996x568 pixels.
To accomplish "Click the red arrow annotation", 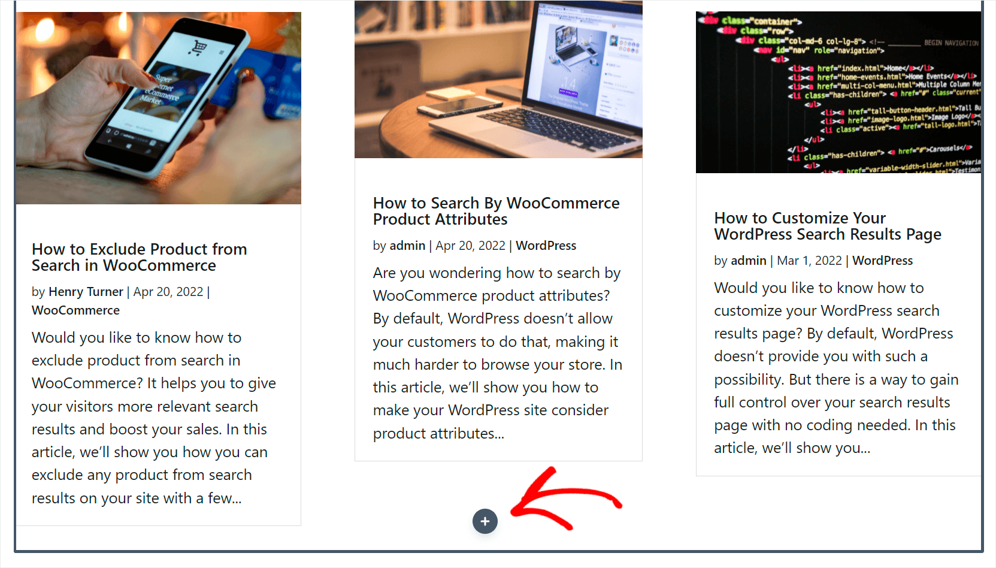I will click(566, 498).
